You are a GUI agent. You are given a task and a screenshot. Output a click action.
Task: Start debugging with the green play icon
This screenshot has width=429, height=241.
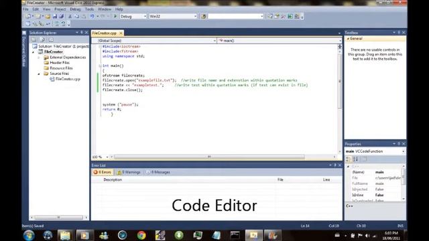(x=115, y=16)
